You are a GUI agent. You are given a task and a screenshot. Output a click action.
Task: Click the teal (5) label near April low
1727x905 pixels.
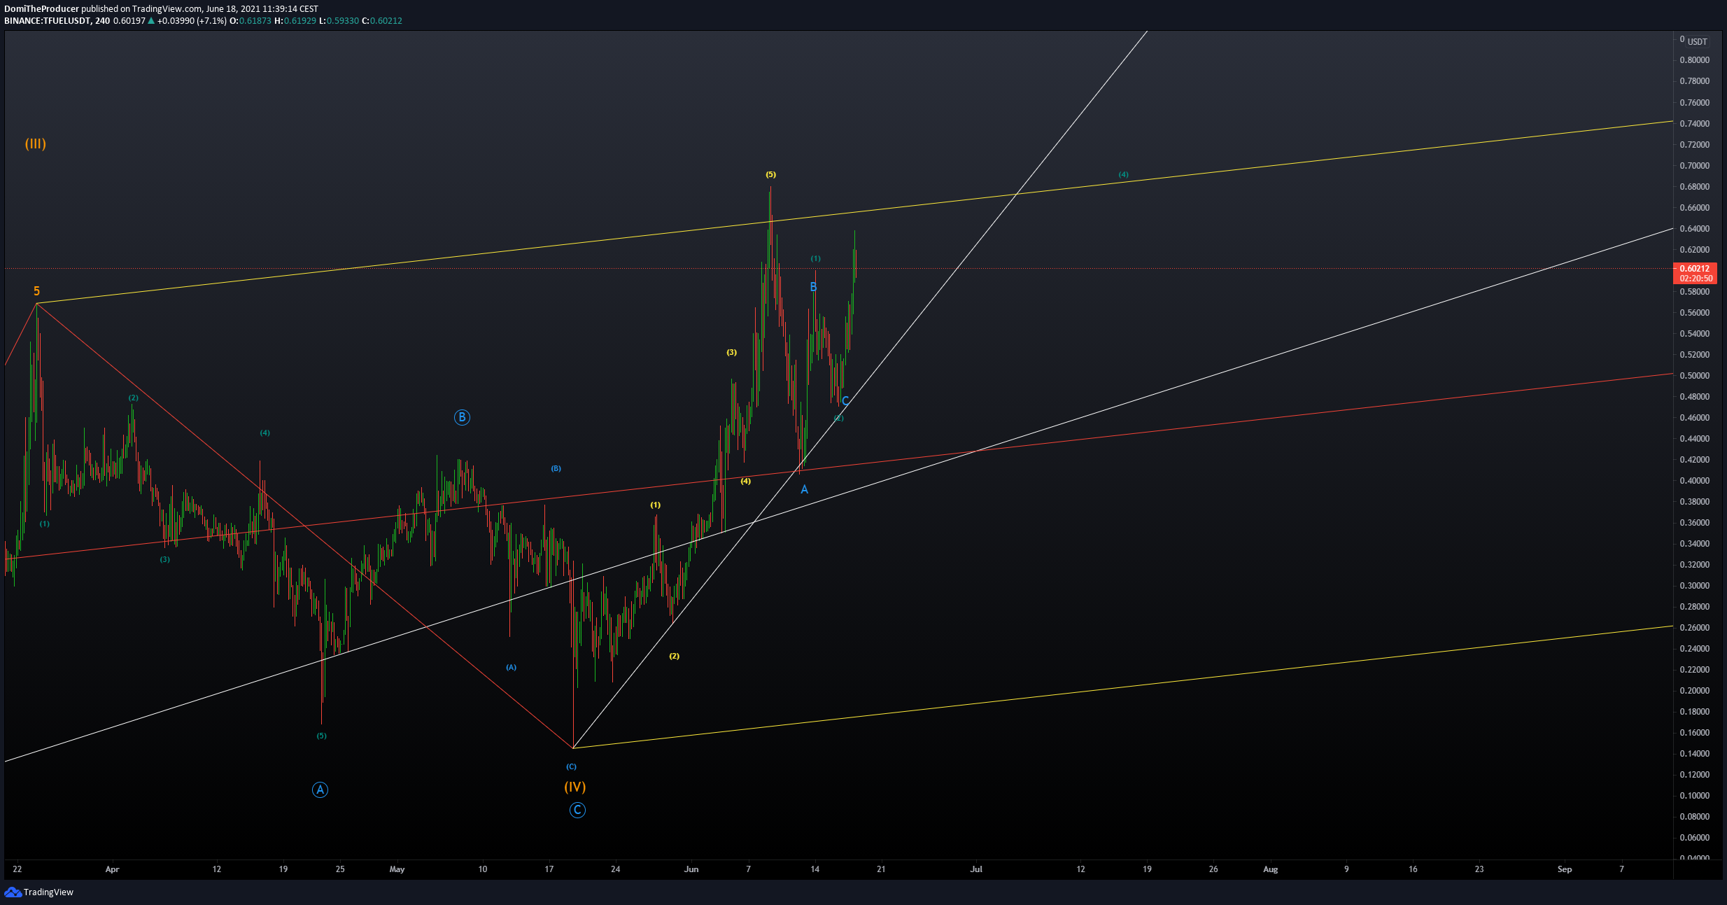point(321,736)
